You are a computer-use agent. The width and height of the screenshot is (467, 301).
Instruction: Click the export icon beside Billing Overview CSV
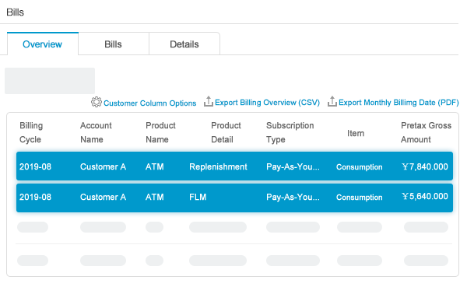click(208, 102)
